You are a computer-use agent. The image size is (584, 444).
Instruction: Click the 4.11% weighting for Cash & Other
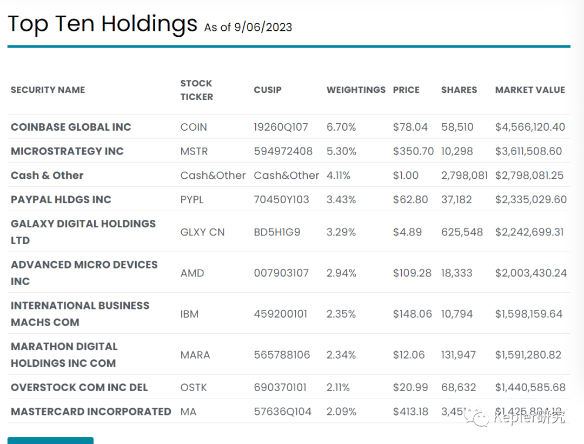click(339, 176)
